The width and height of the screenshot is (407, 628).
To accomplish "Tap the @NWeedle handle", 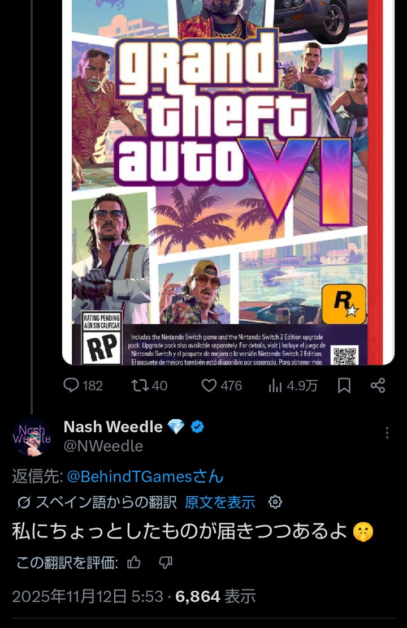I will [x=103, y=446].
